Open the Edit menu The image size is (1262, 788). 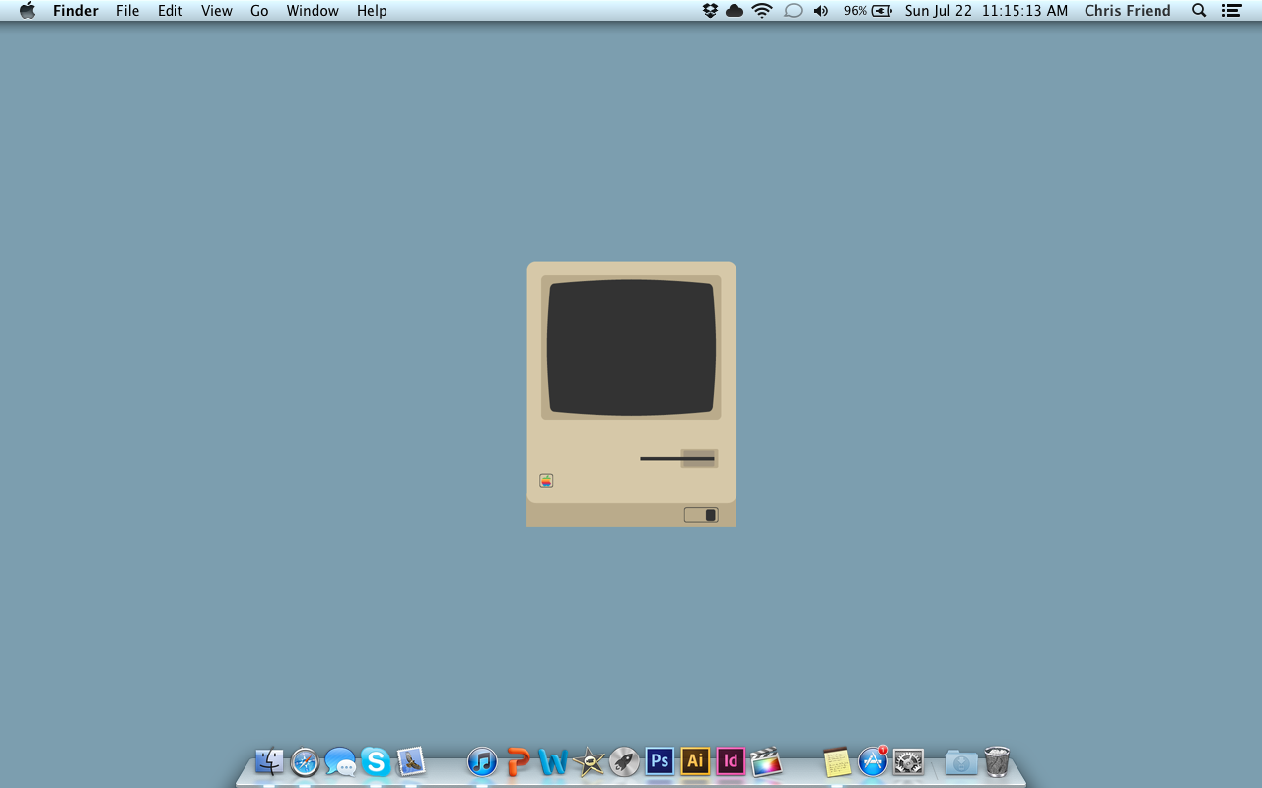(x=171, y=11)
